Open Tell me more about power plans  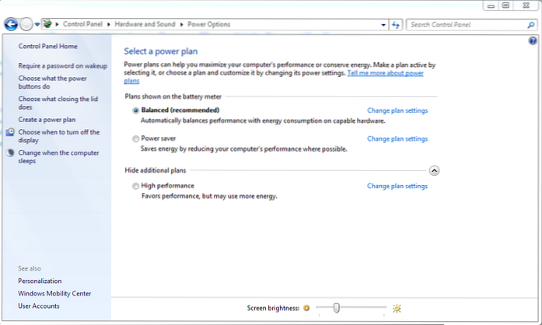click(x=385, y=73)
